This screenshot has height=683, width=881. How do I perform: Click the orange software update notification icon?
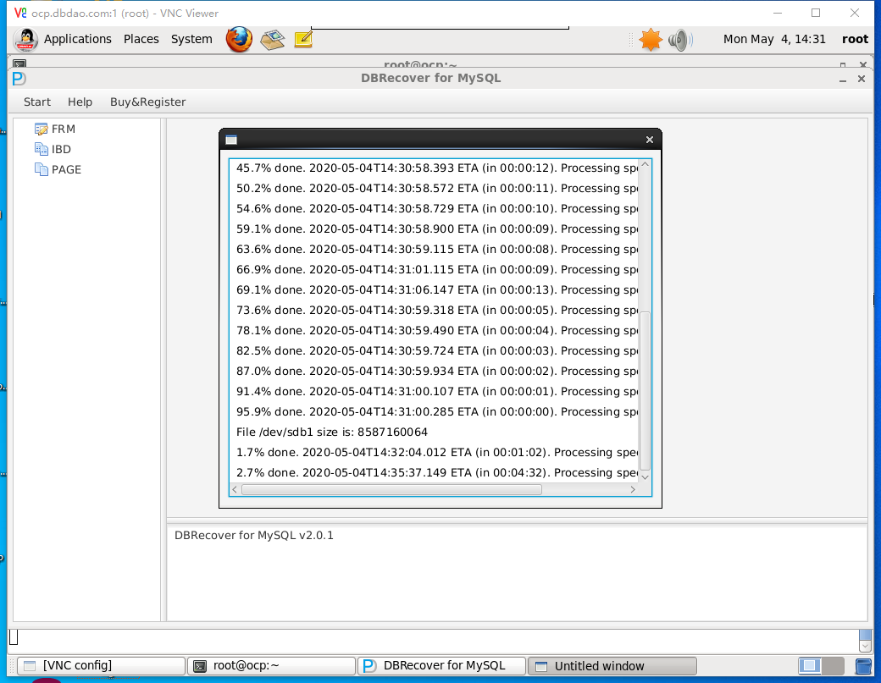[x=650, y=39]
